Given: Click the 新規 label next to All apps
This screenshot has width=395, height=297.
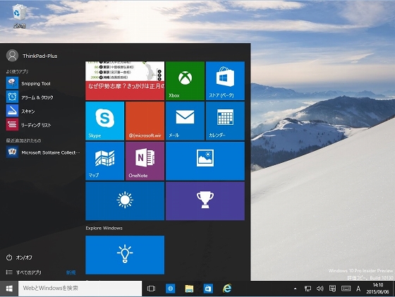Looking at the screenshot, I should [x=71, y=272].
